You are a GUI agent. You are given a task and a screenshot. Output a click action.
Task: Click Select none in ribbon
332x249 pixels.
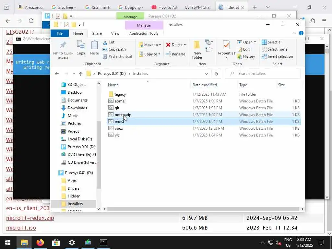[275, 49]
